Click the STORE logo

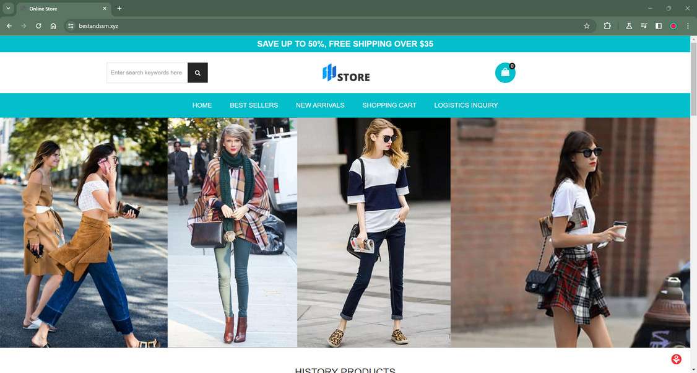[346, 74]
